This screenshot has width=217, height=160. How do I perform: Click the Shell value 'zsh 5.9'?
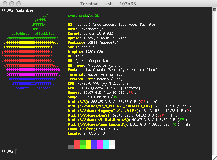tap(88, 47)
